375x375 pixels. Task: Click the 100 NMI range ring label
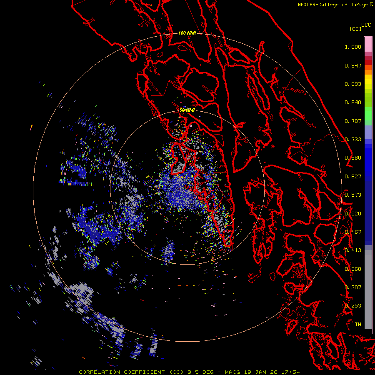click(187, 33)
